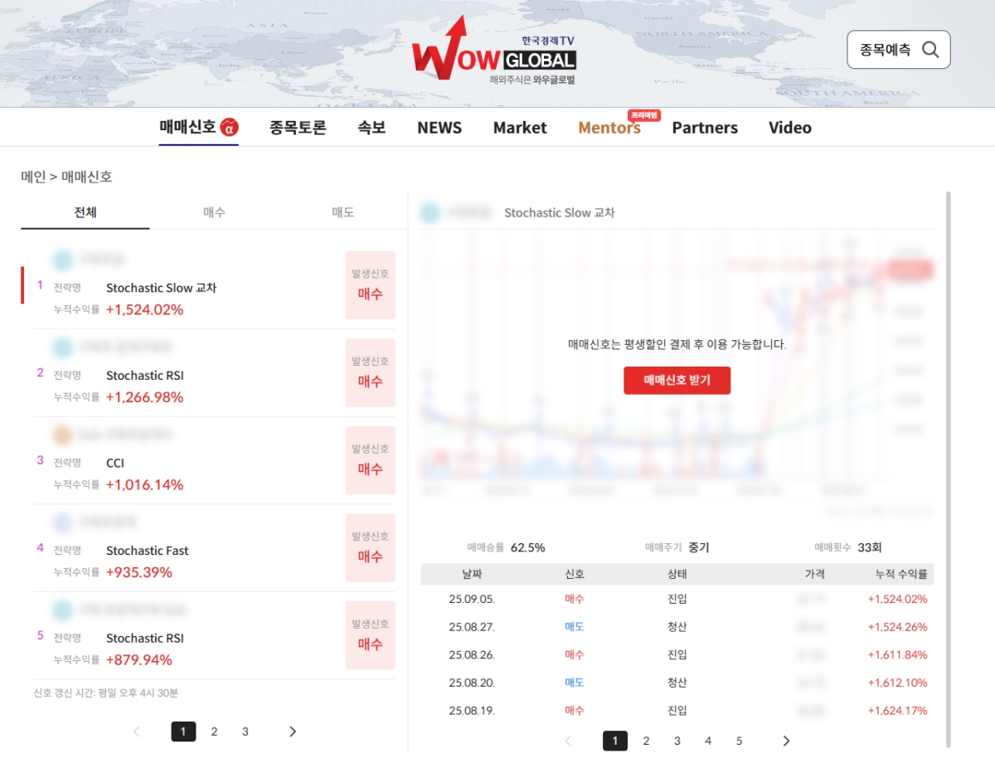
Task: Click previous arrow in history table pagination
Action: pos(568,741)
